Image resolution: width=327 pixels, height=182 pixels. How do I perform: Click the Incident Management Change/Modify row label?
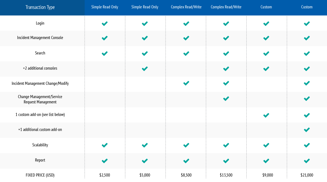pos(40,83)
